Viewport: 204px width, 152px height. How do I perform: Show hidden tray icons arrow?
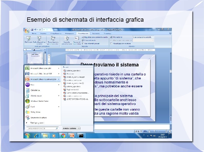tap(148, 136)
